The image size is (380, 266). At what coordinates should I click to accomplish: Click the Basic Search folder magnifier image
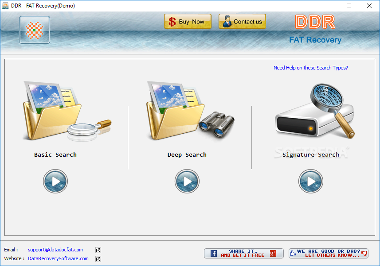(x=67, y=111)
